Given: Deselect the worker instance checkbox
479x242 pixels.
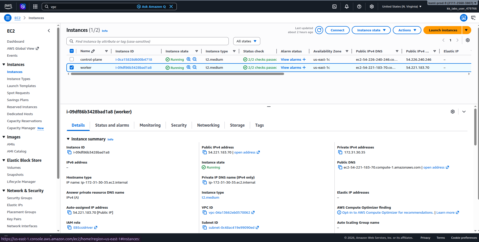Looking at the screenshot, I should pyautogui.click(x=72, y=67).
